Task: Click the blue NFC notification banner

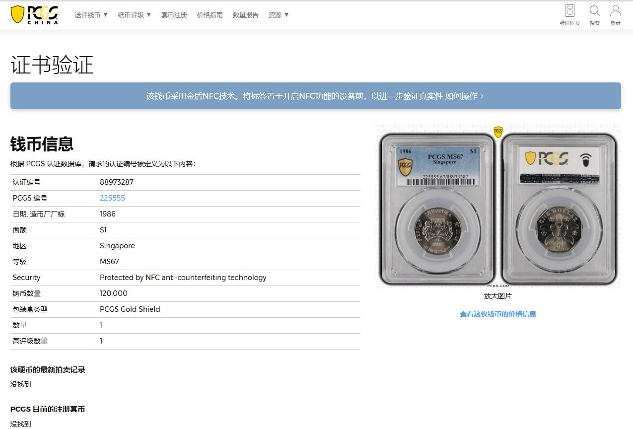Action: [x=316, y=96]
